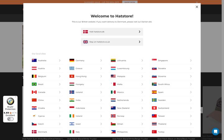224x140 pixels.
Task: Click the Austria flag icon
Action: click(34, 68)
